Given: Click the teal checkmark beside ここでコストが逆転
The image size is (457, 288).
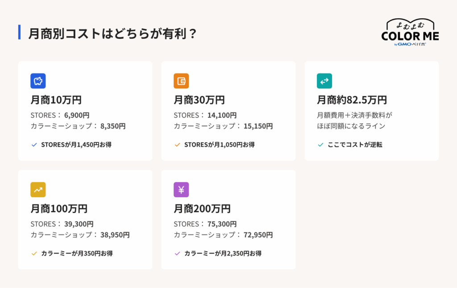Looking at the screenshot, I should [320, 145].
